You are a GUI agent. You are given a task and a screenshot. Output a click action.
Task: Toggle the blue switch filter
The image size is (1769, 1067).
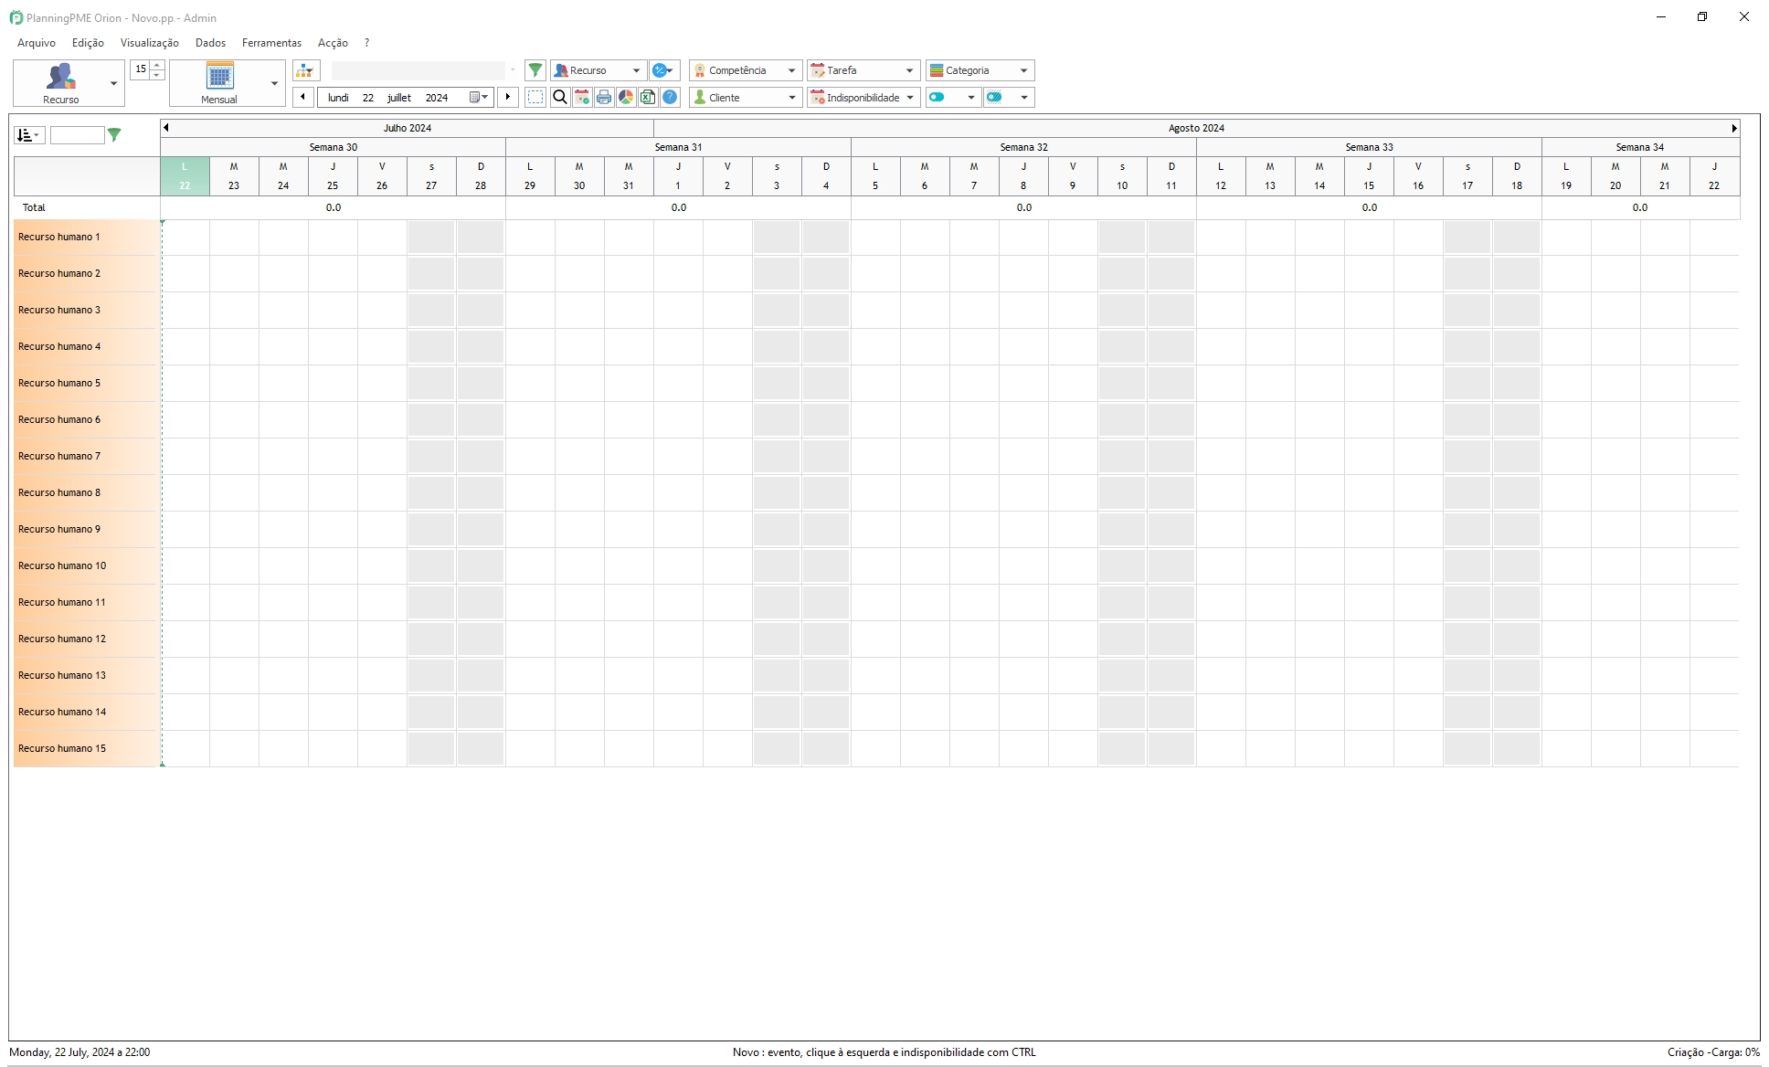pos(937,97)
